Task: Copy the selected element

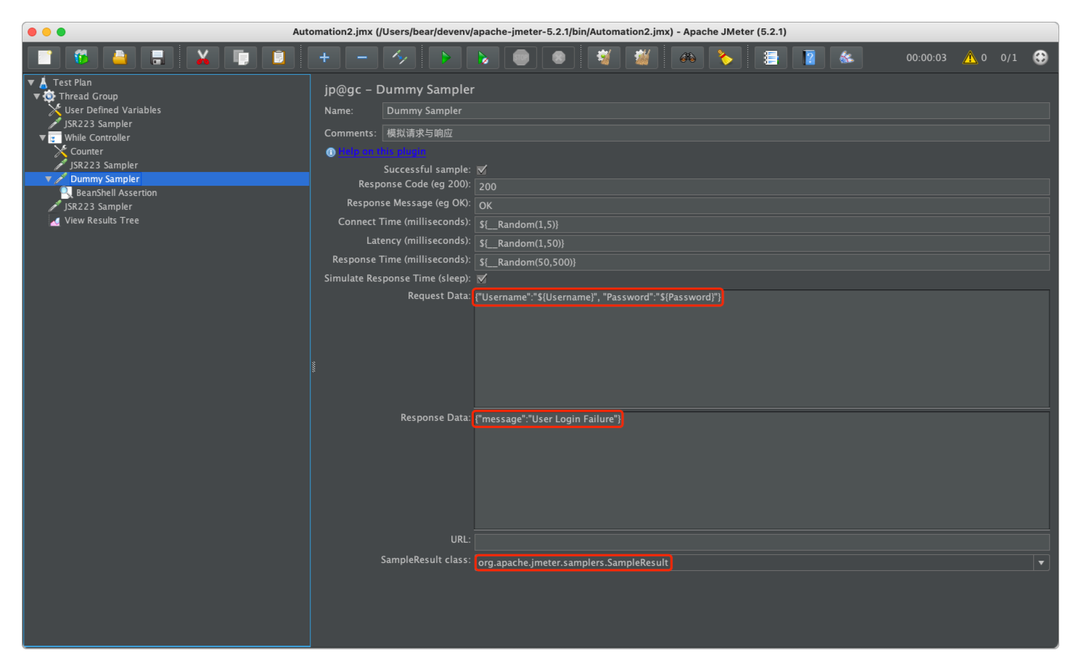Action: [x=240, y=57]
